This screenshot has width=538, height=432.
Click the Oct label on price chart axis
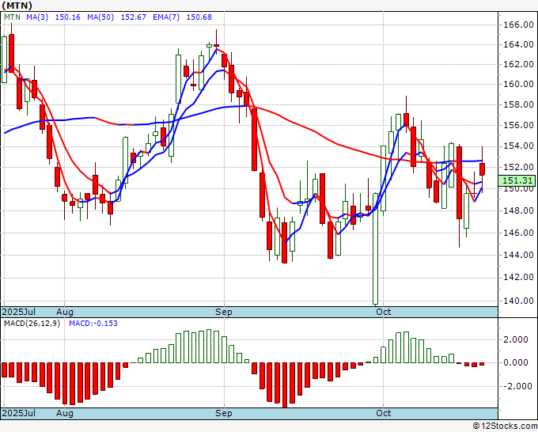tap(383, 312)
